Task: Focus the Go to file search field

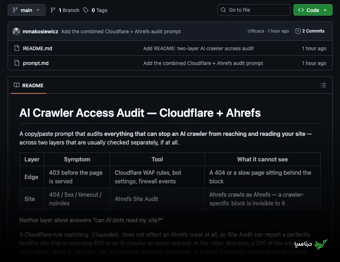Action: pos(254,10)
